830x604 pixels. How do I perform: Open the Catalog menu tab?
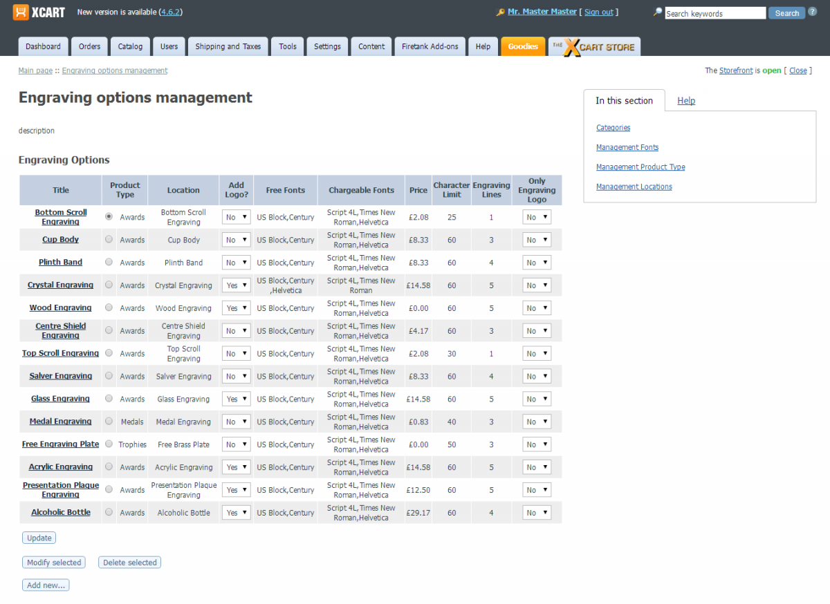point(130,47)
